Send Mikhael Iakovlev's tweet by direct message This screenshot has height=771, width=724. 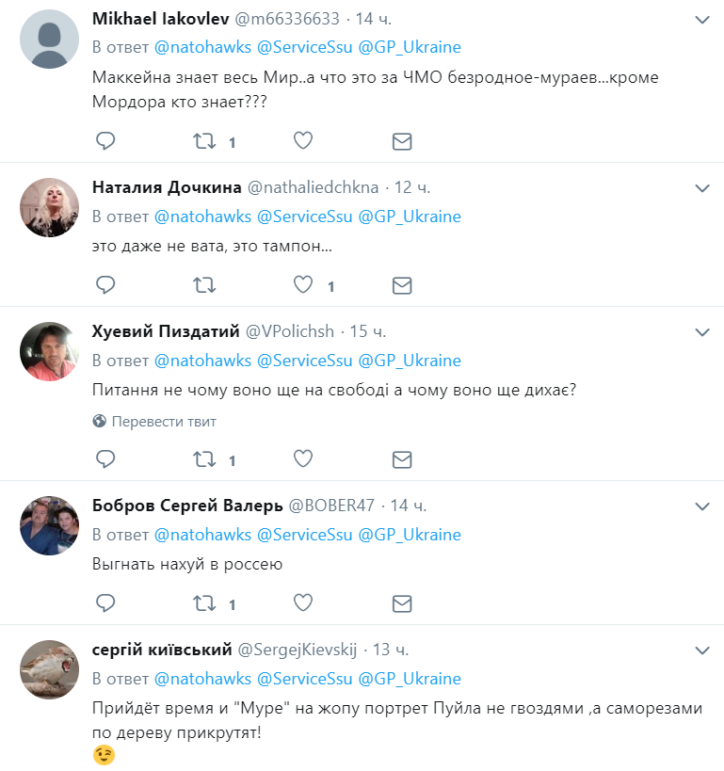[x=402, y=141]
